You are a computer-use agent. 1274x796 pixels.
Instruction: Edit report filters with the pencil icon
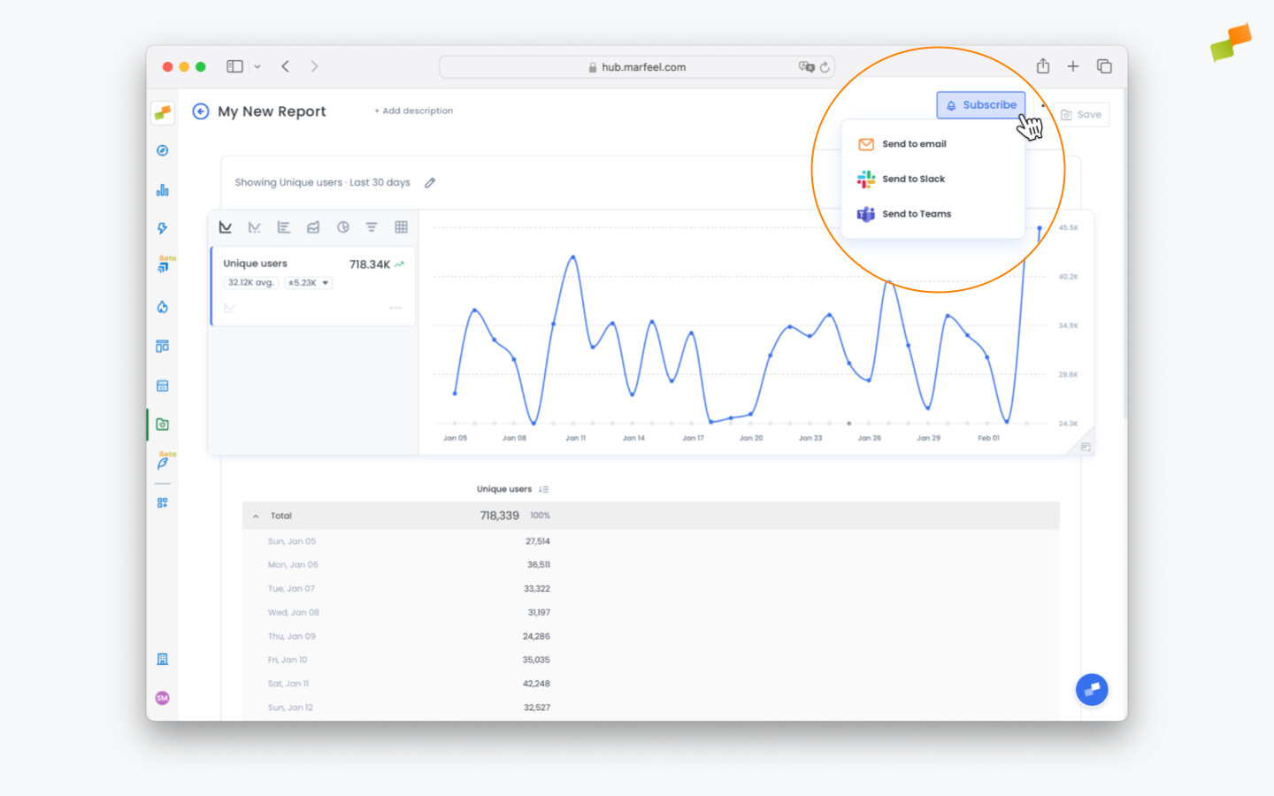point(430,183)
